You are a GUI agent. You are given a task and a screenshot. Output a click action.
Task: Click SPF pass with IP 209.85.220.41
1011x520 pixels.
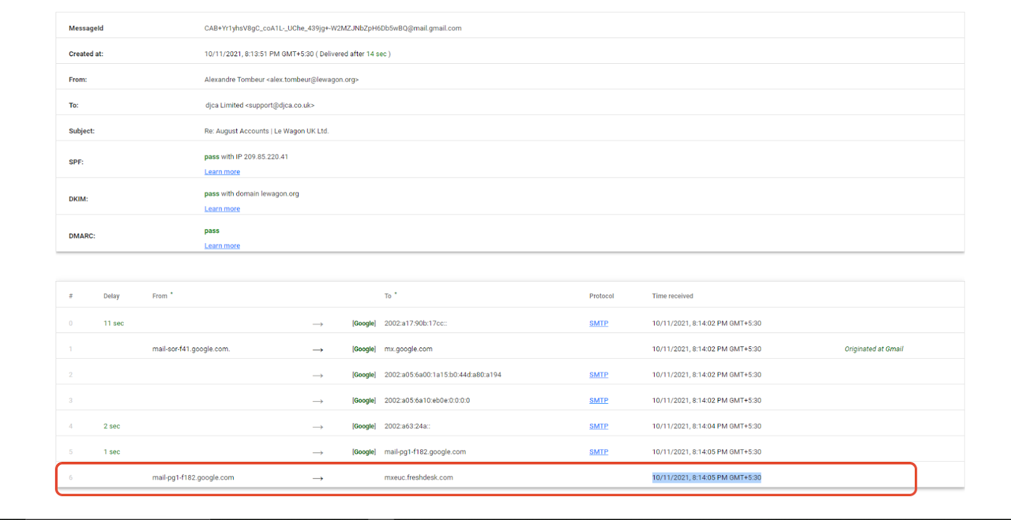coord(246,157)
